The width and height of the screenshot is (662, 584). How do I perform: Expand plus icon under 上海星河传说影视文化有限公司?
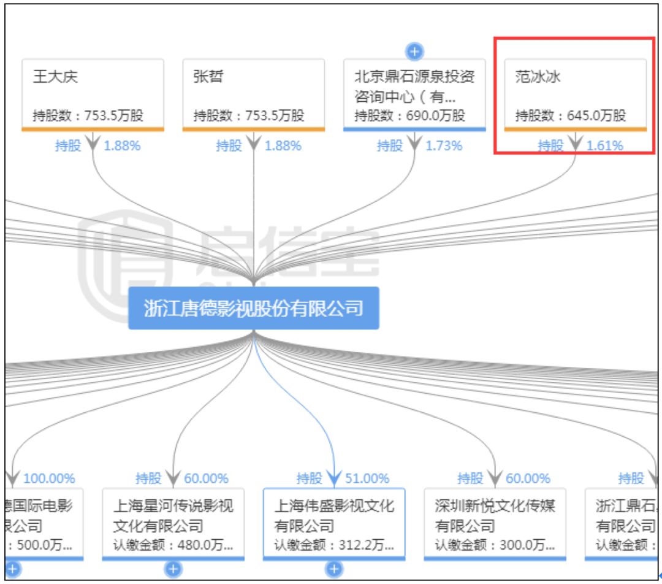pyautogui.click(x=173, y=569)
